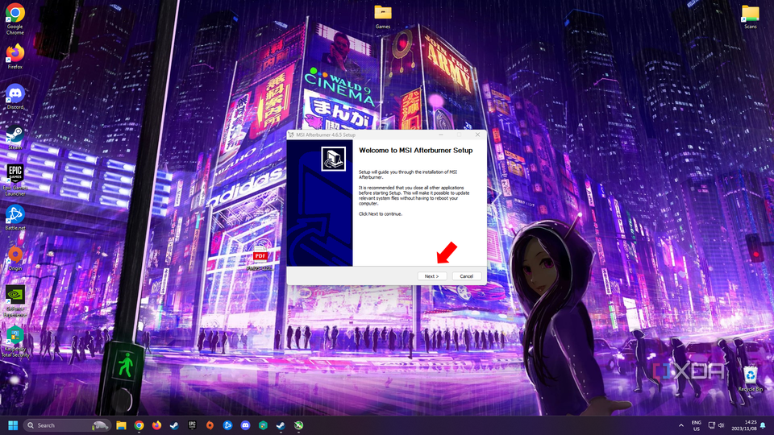The height and width of the screenshot is (435, 774).
Task: Expand the hidden system tray icons
Action: tap(681, 425)
